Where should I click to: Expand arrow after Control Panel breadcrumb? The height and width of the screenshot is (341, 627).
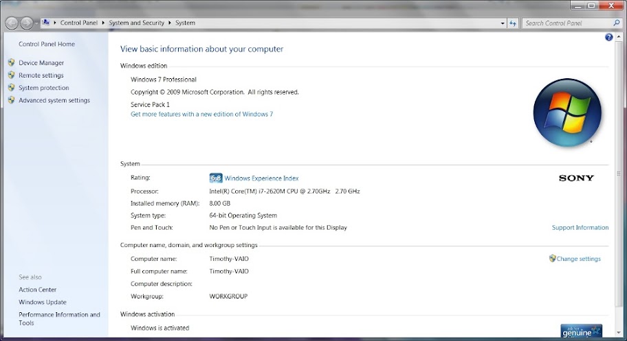103,23
